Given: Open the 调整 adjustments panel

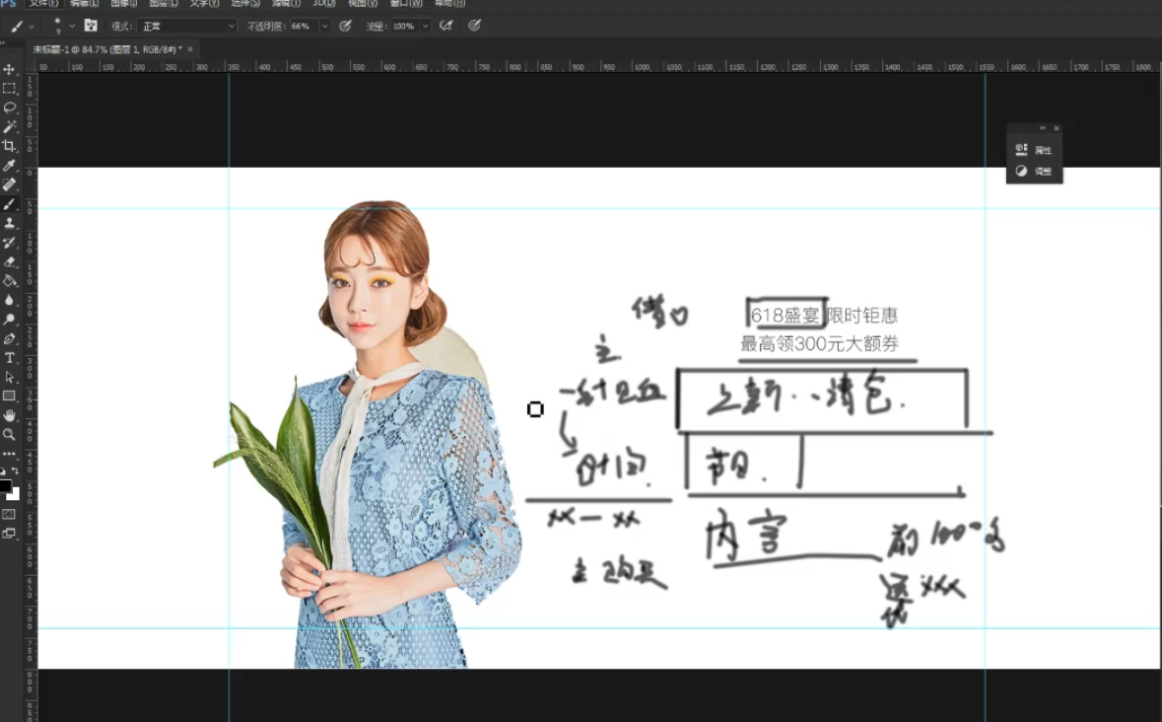Looking at the screenshot, I should point(1034,172).
